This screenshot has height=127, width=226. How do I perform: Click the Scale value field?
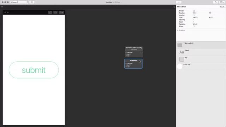[x=194, y=22]
